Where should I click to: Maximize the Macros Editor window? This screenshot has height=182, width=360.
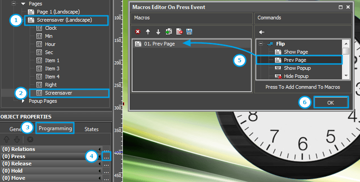coord(341,7)
